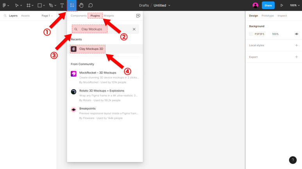Edit the background 100% opacity value
Viewport: 302px width, 169px height.
275,34
